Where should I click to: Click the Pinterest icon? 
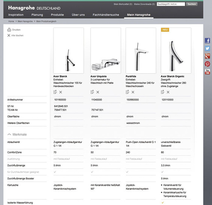207,64
